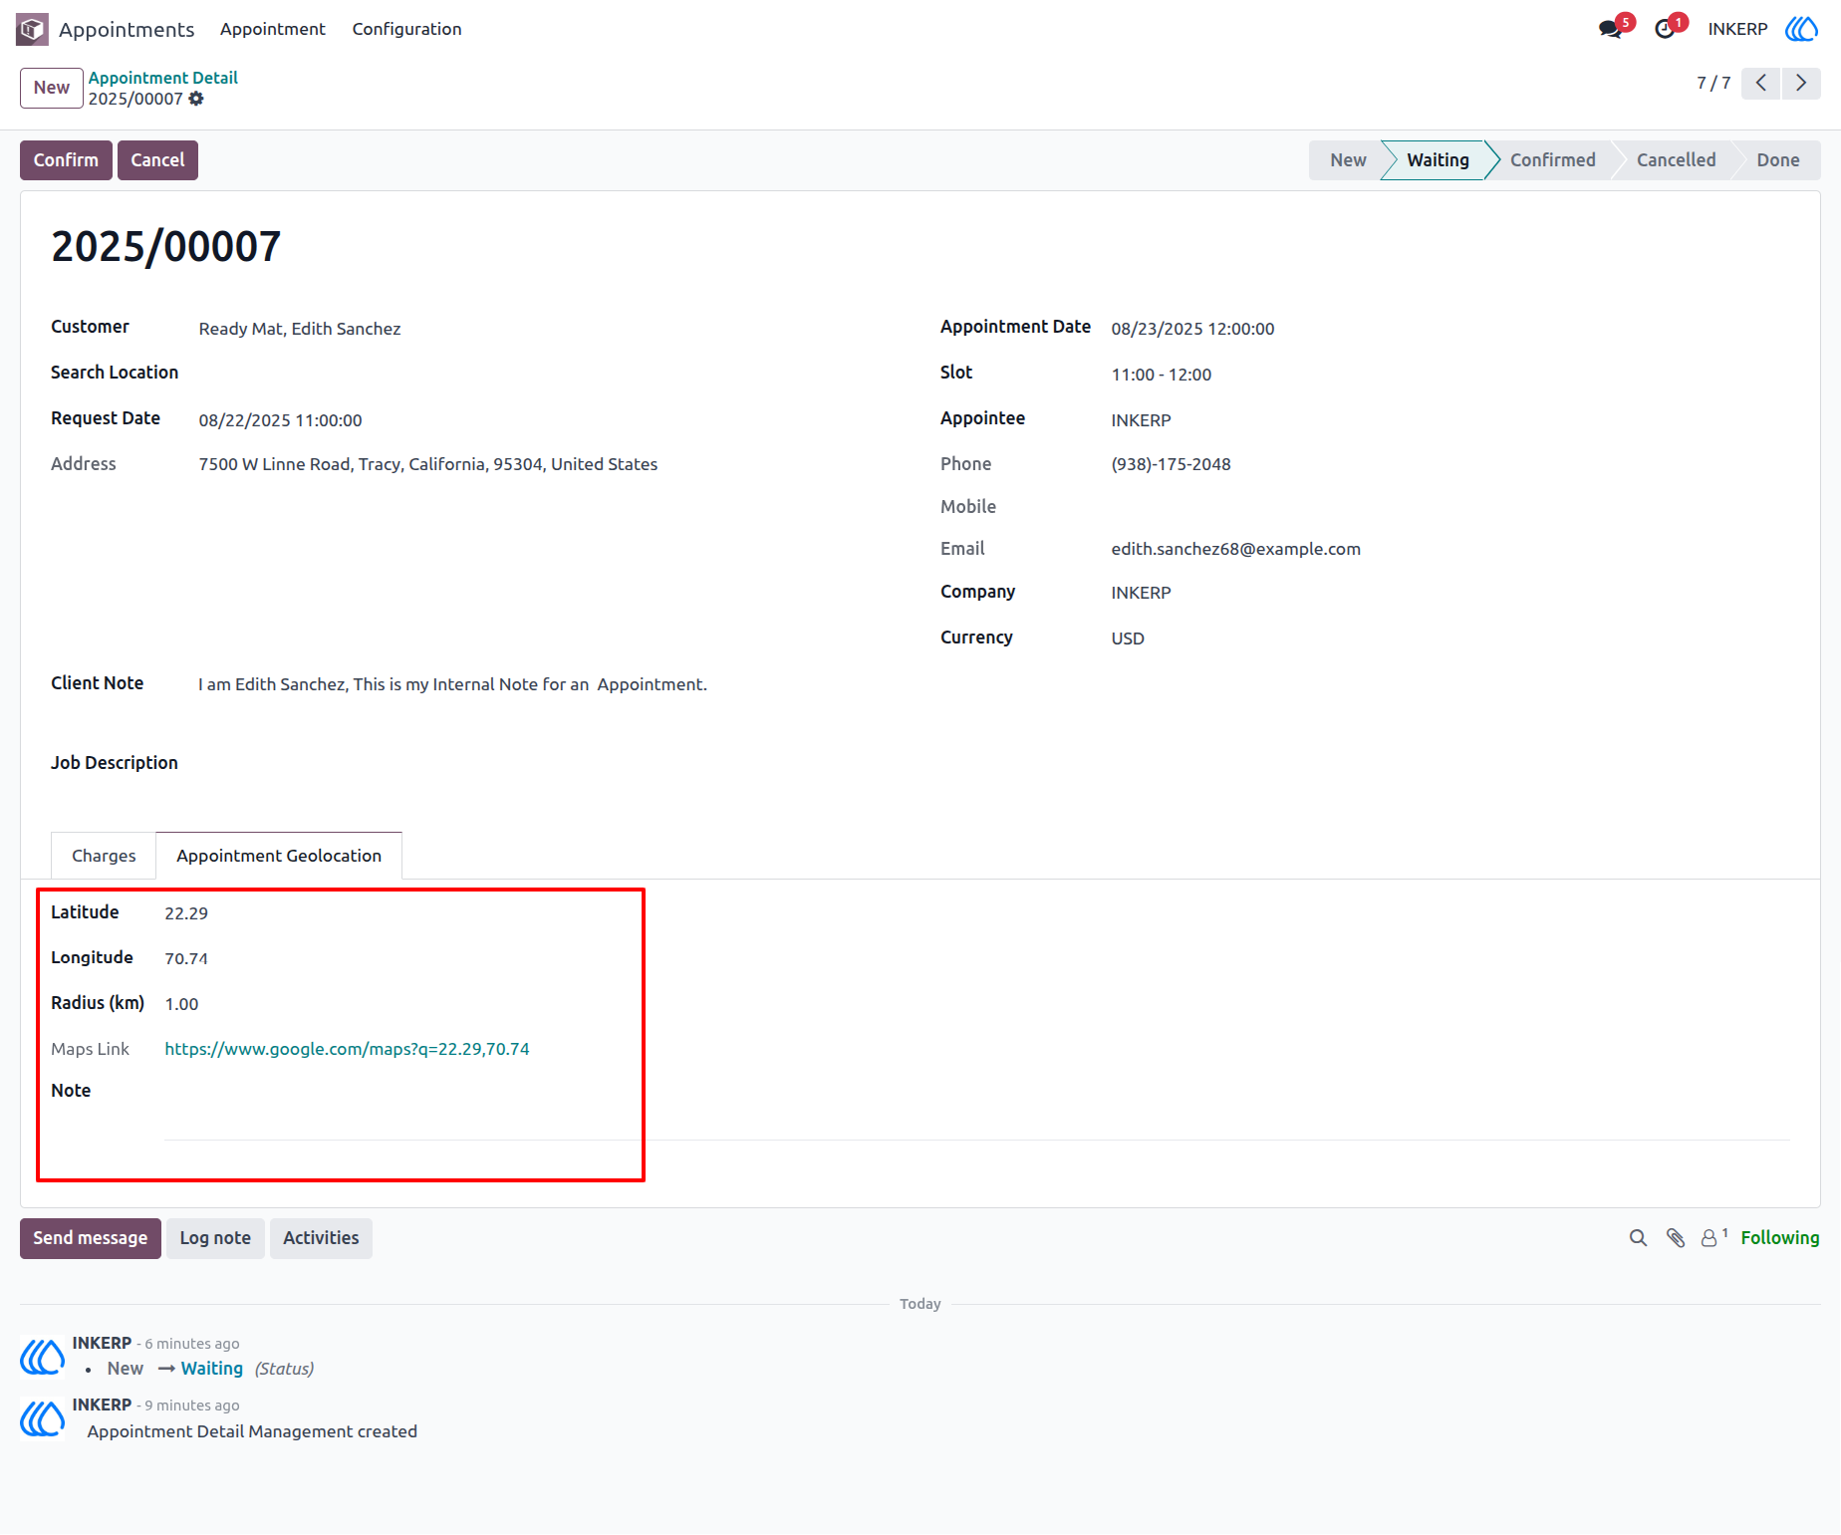Click INKERP avatar on created message
1841x1535 pixels.
[x=43, y=1418]
